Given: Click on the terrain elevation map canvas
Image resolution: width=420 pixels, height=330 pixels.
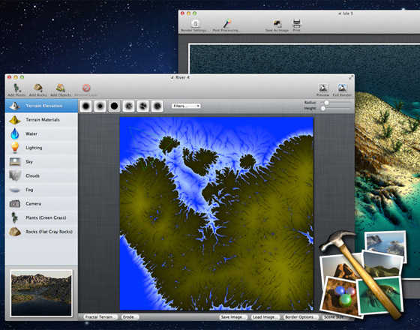Looking at the screenshot, I should coord(217,214).
